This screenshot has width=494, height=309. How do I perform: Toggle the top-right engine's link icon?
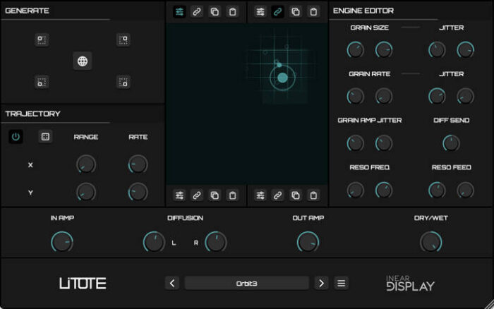click(278, 12)
